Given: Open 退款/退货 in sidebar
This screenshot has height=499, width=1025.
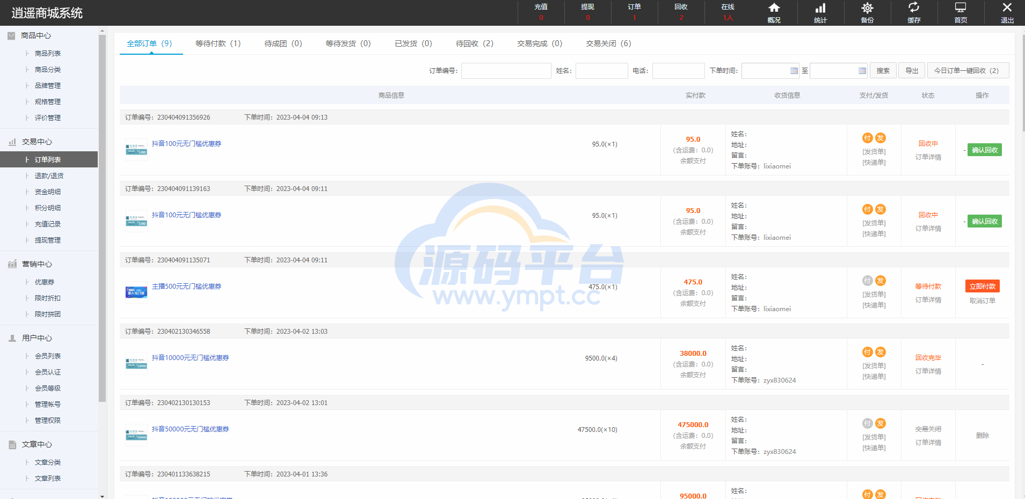Looking at the screenshot, I should pyautogui.click(x=49, y=176).
